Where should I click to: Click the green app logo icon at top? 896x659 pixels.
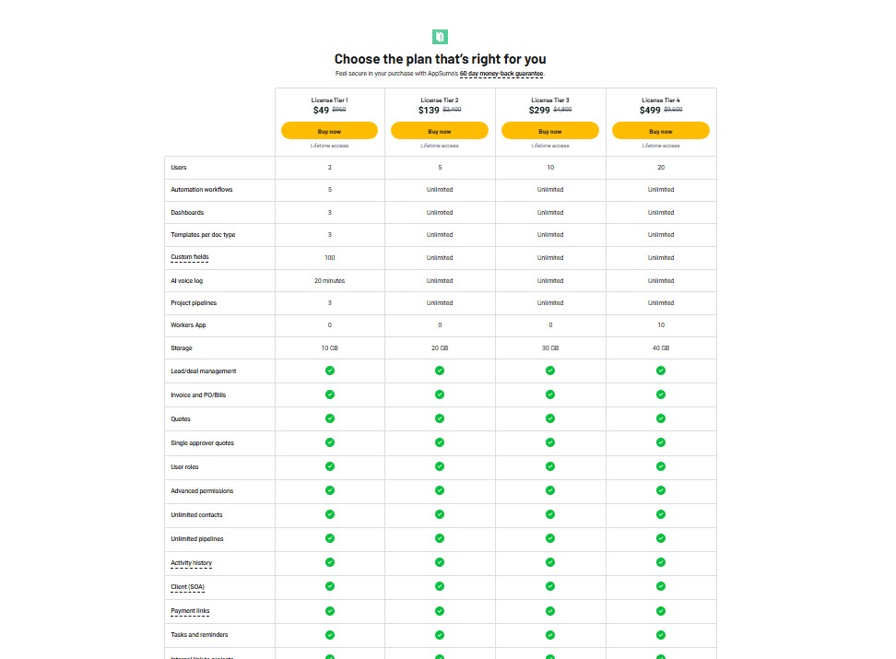point(440,36)
